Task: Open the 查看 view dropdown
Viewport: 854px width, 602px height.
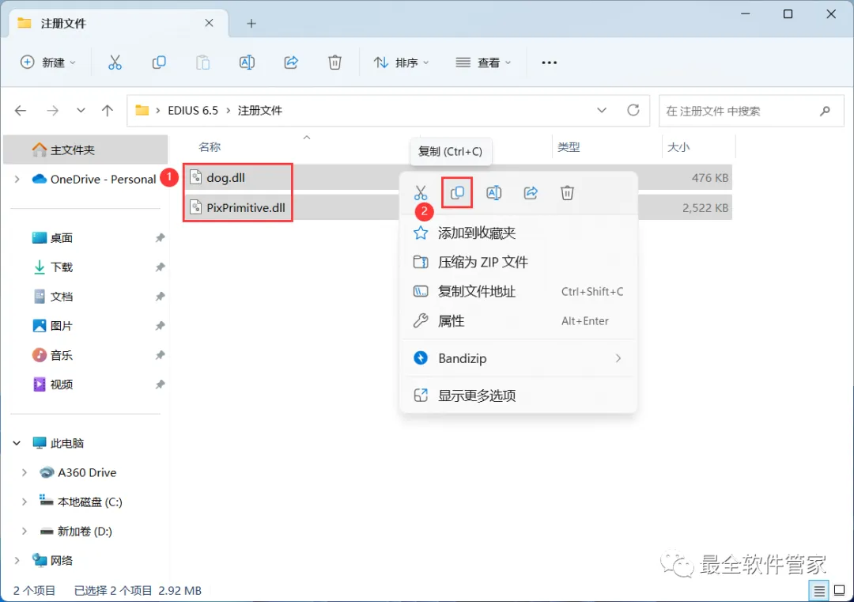Action: click(x=483, y=62)
